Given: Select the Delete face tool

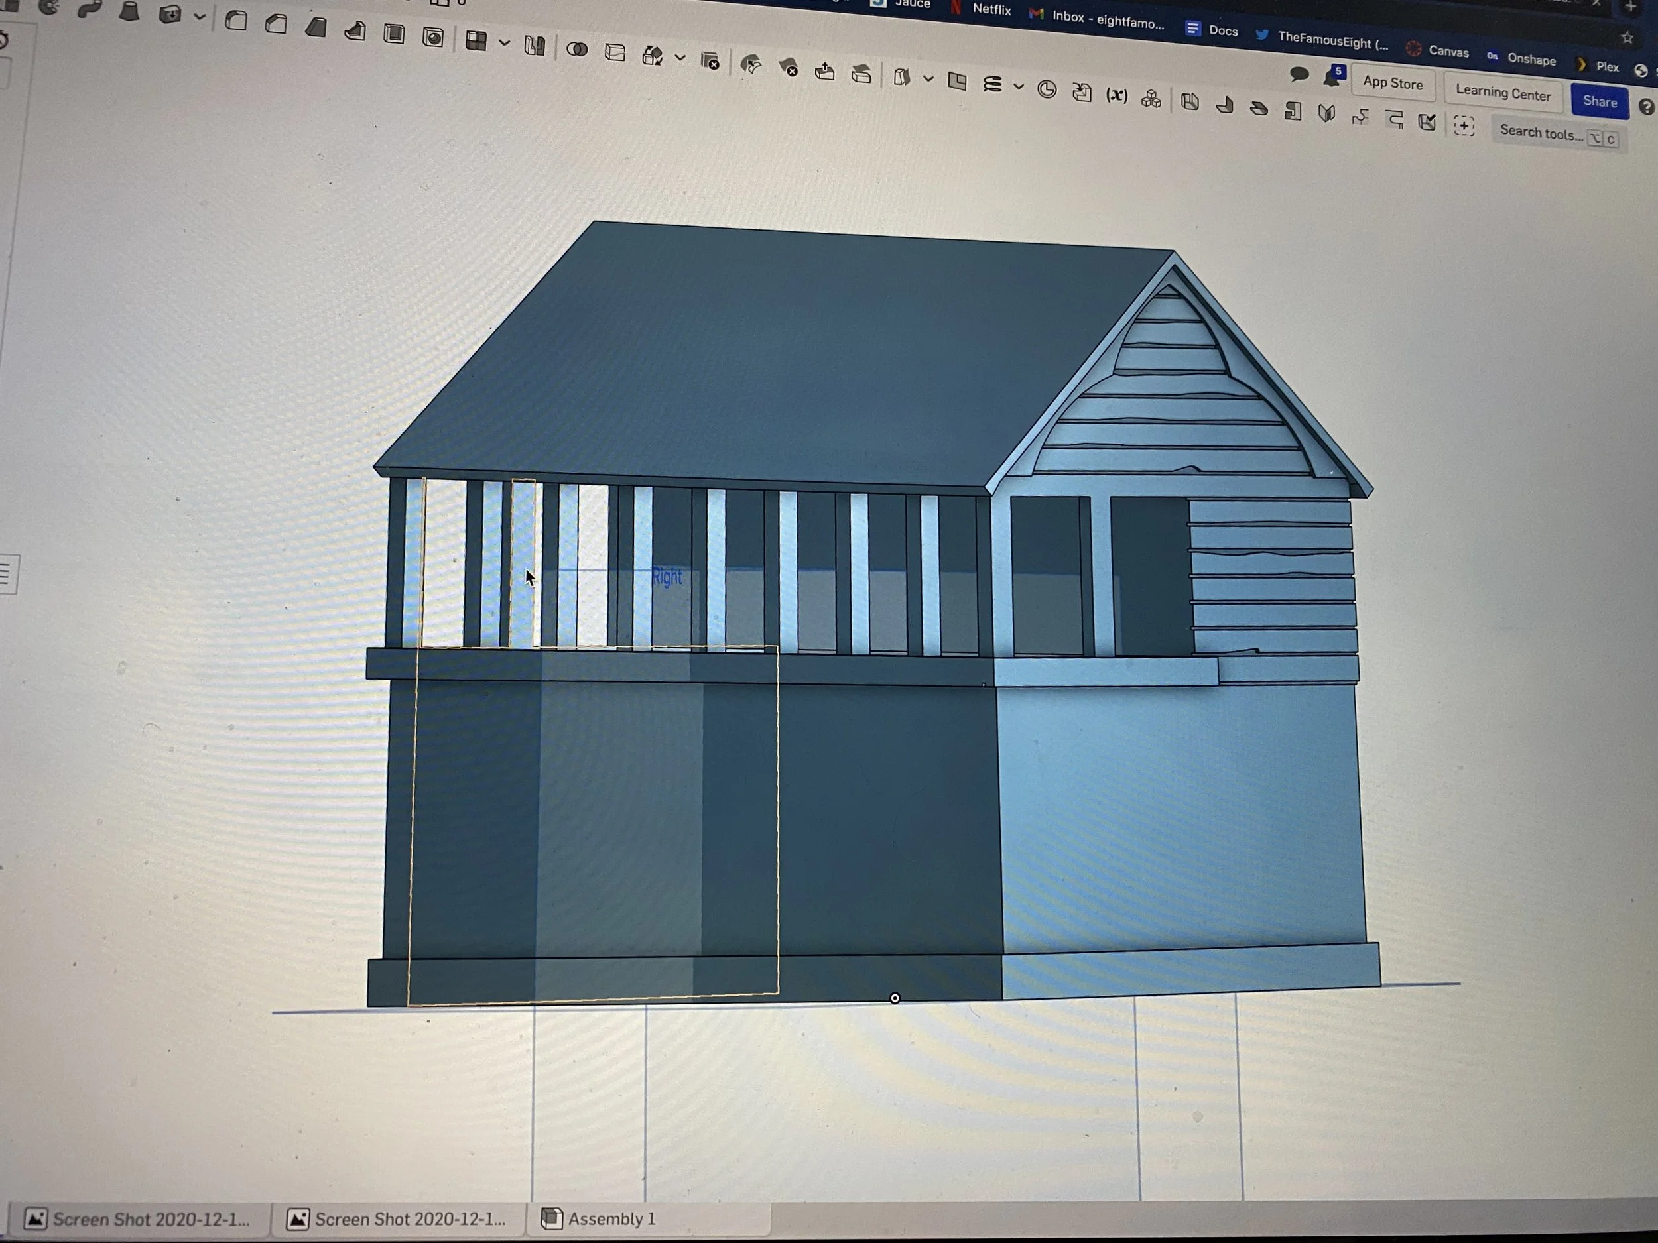Looking at the screenshot, I should [x=788, y=68].
